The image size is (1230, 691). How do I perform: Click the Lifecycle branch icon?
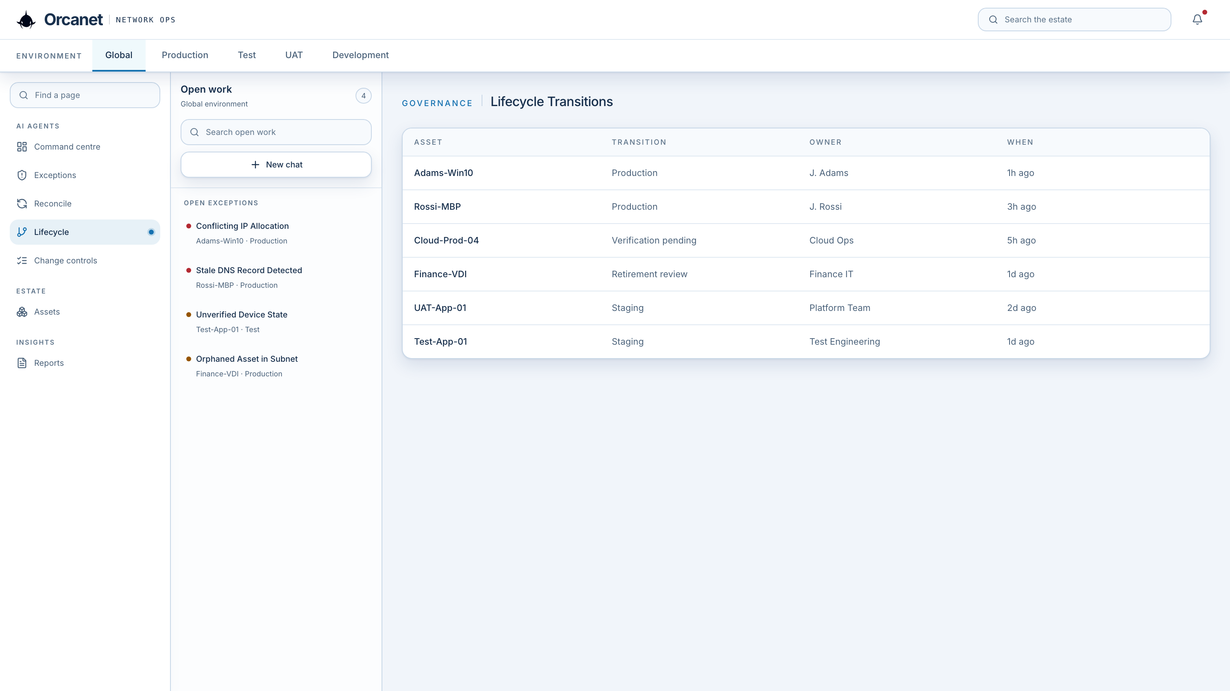pos(22,232)
